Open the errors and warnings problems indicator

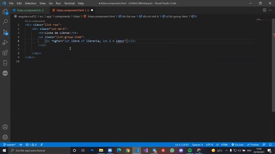click(x=31, y=145)
